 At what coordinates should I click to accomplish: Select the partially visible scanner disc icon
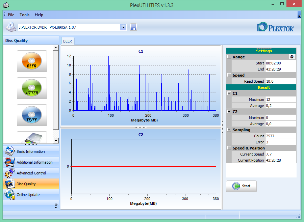click(x=32, y=138)
